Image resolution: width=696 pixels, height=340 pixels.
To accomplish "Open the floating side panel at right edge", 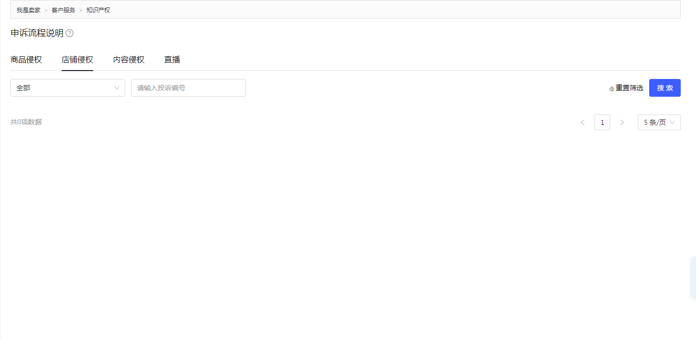I will pyautogui.click(x=693, y=277).
